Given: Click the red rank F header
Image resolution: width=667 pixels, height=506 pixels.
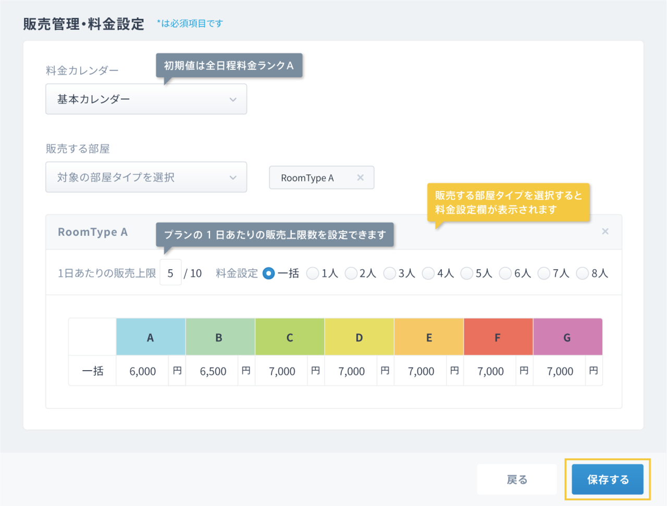Looking at the screenshot, I should pyautogui.click(x=498, y=337).
